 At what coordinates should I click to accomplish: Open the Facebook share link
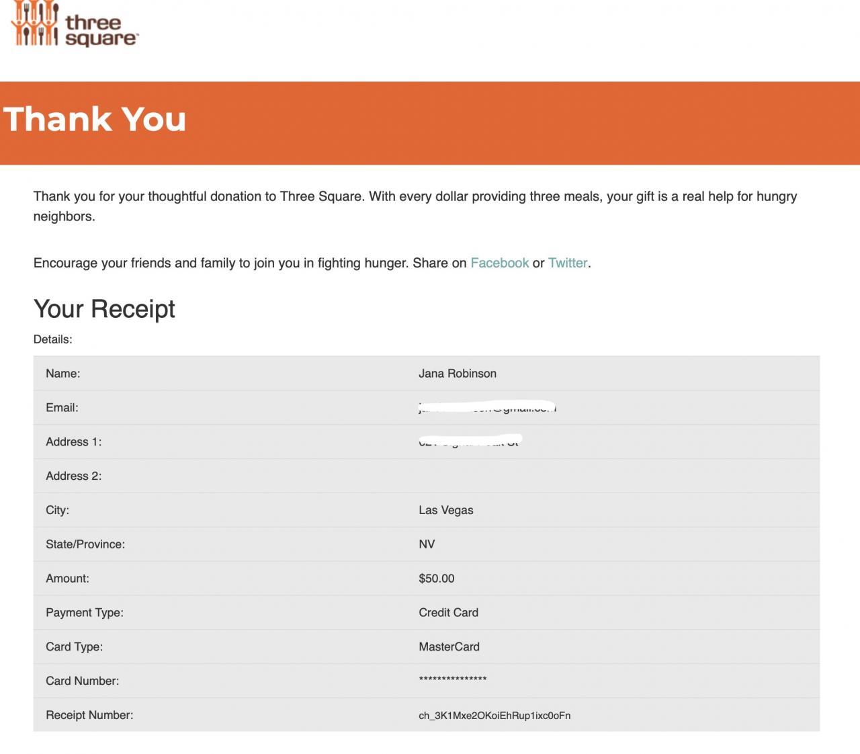coord(499,263)
